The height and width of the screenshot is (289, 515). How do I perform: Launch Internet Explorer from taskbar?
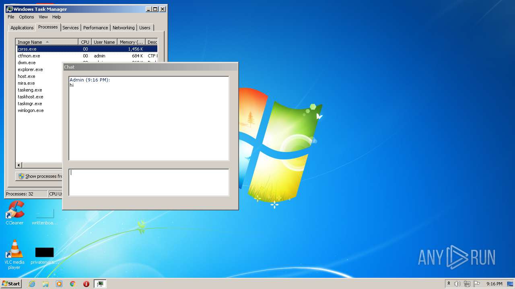(x=32, y=284)
